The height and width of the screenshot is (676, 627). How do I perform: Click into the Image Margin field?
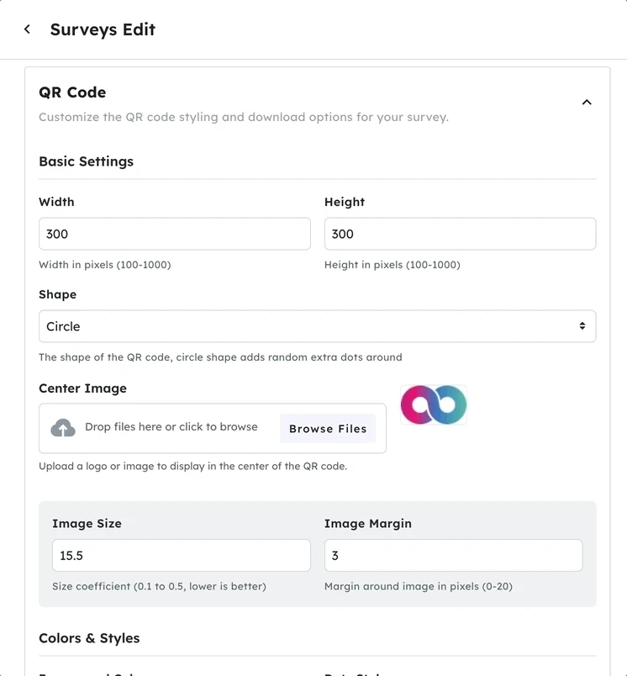coord(453,556)
